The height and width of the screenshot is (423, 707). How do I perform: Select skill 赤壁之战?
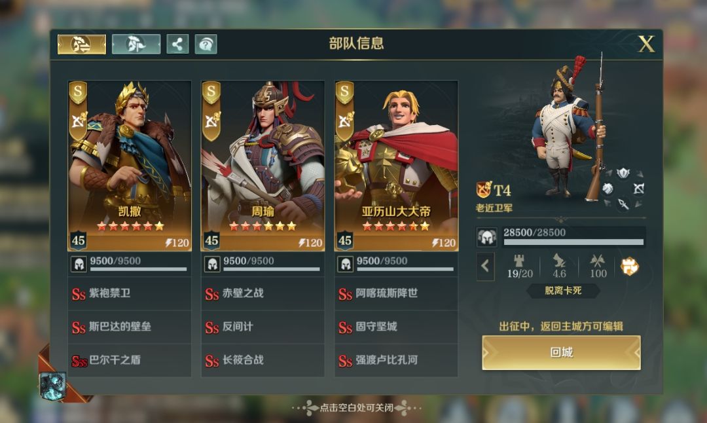pyautogui.click(x=263, y=293)
